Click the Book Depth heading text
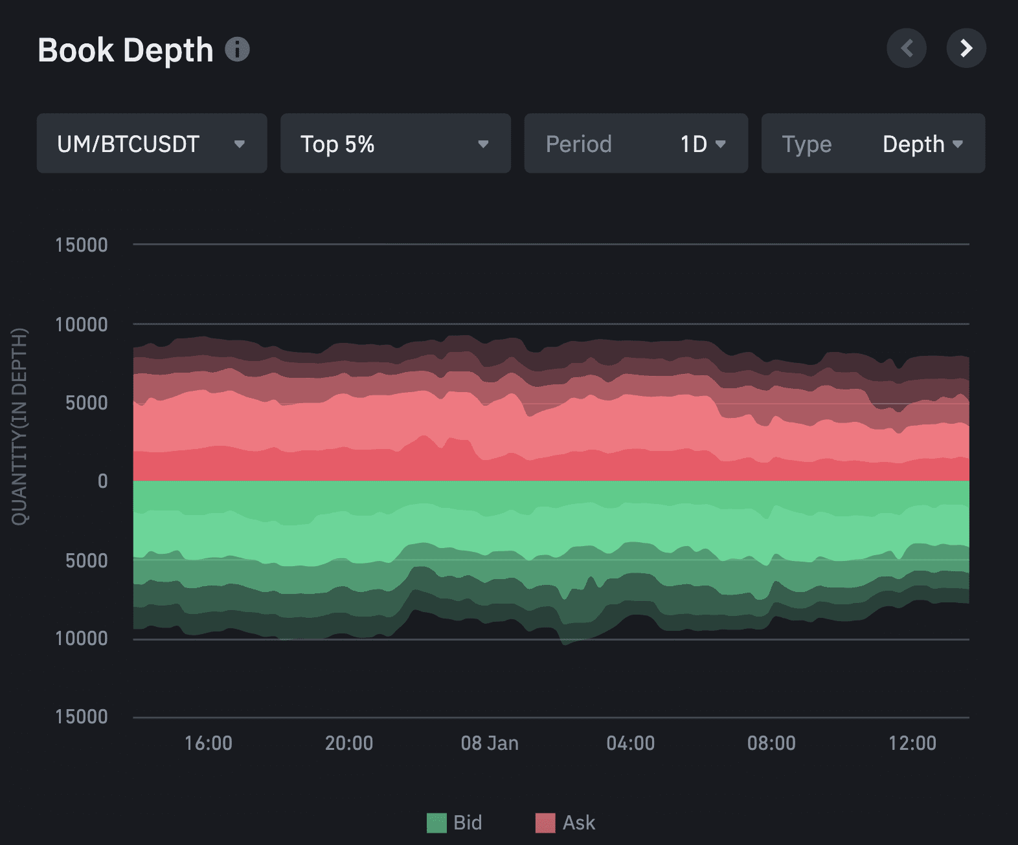 click(x=126, y=50)
